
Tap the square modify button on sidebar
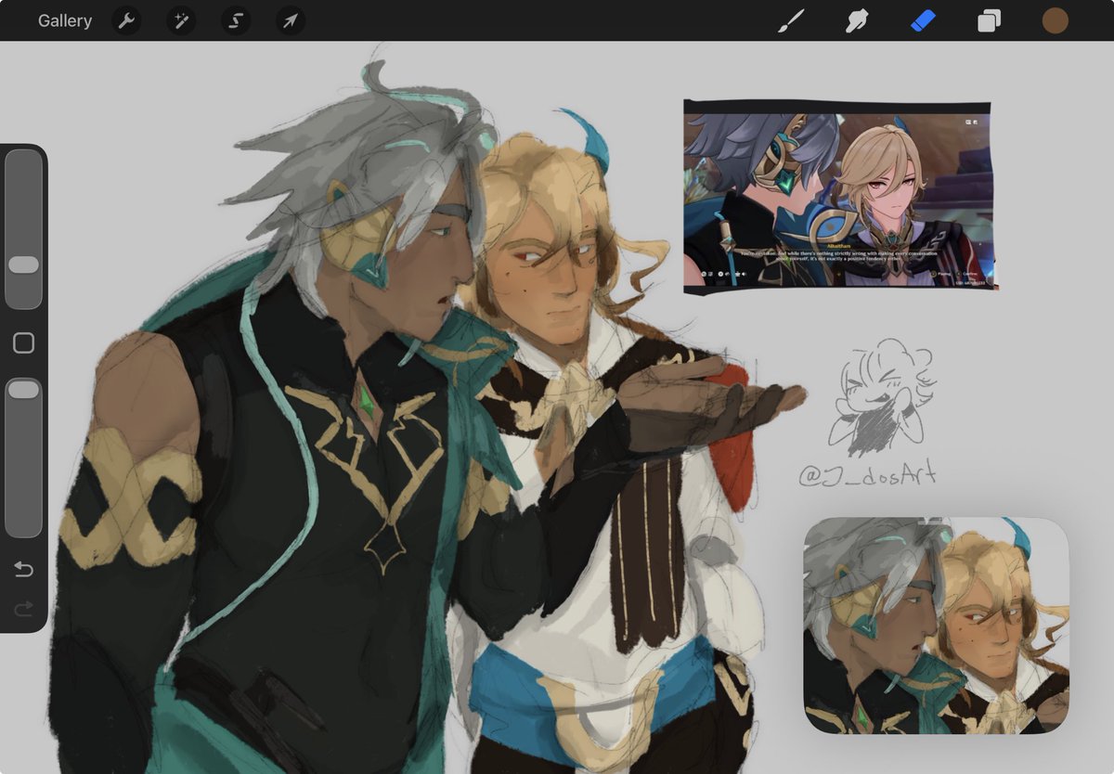click(x=23, y=343)
